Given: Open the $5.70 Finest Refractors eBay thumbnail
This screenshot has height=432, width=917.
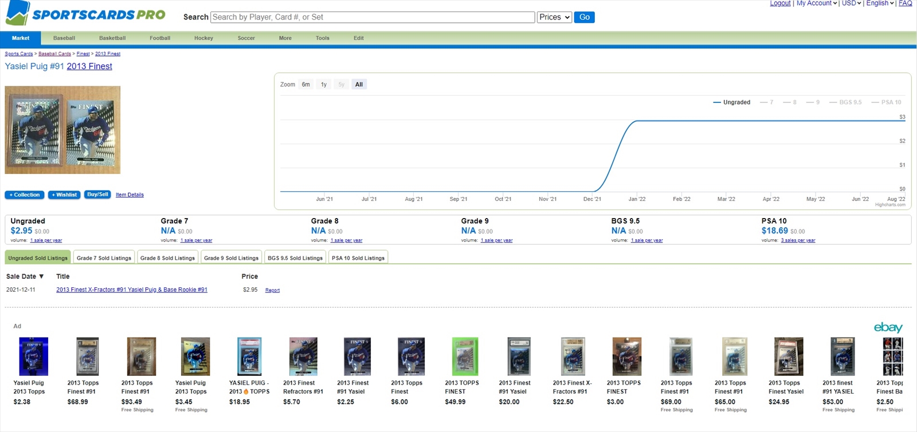Looking at the screenshot, I should (303, 356).
